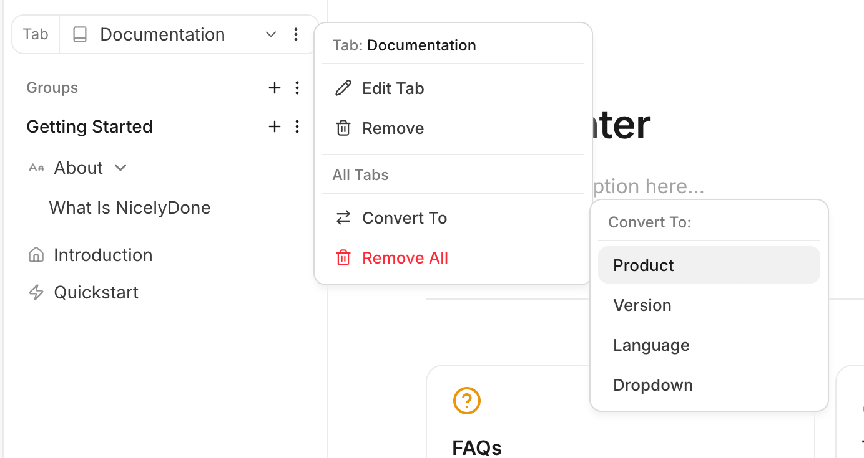Convert tabs to Dropdown
The width and height of the screenshot is (864, 458).
pos(709,385)
